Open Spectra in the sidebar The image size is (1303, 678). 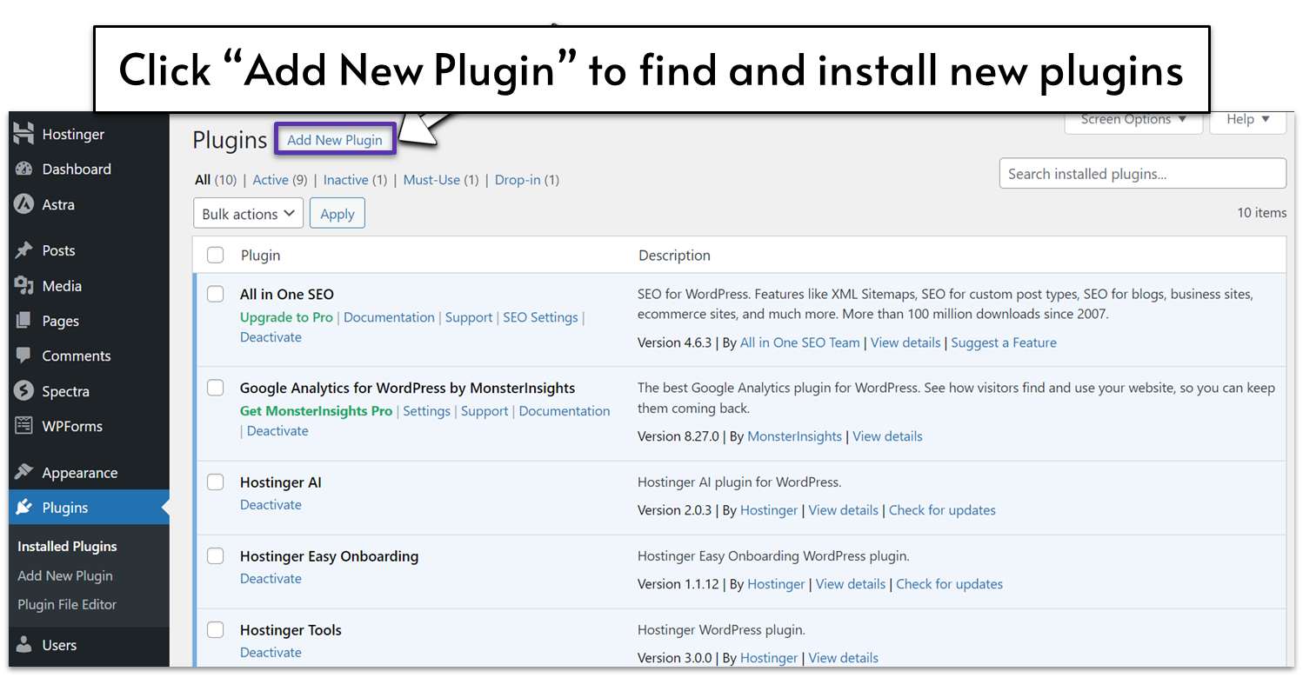click(65, 391)
